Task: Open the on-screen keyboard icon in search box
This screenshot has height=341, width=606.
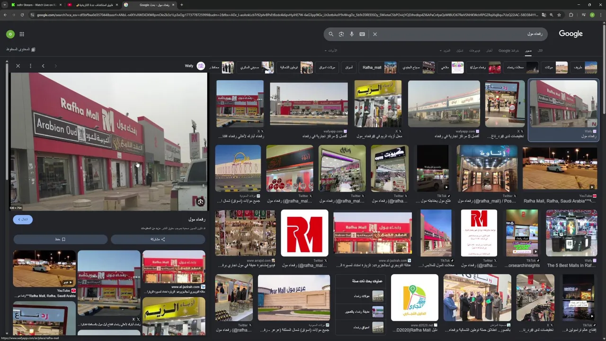Action: 362,34
